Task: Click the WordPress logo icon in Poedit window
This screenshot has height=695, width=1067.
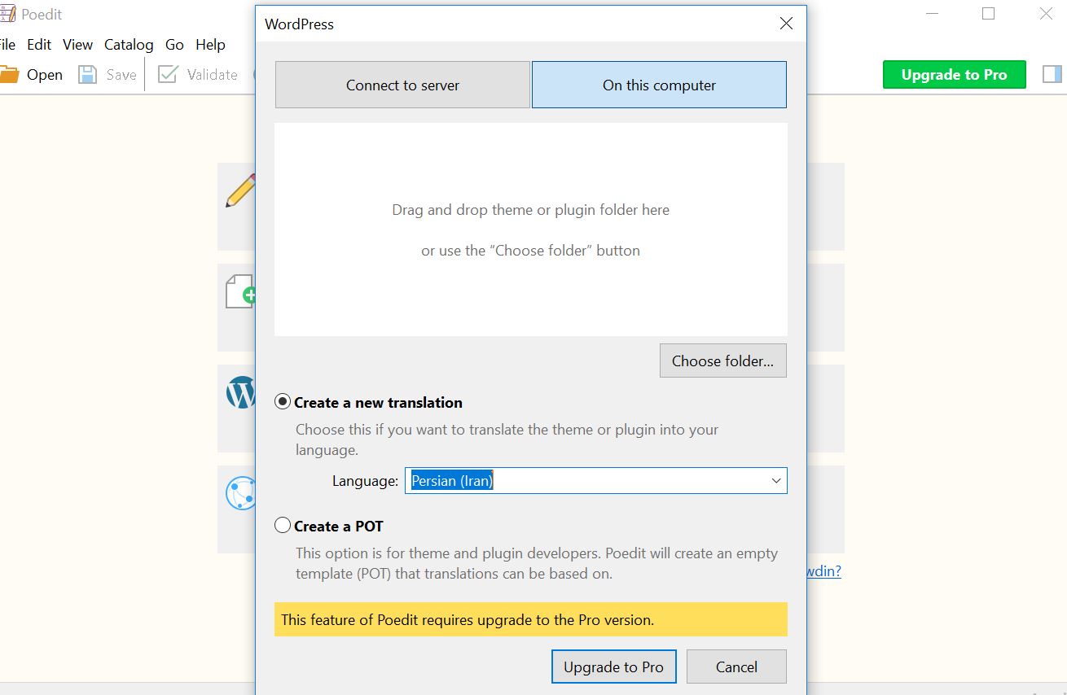Action: coord(240,392)
